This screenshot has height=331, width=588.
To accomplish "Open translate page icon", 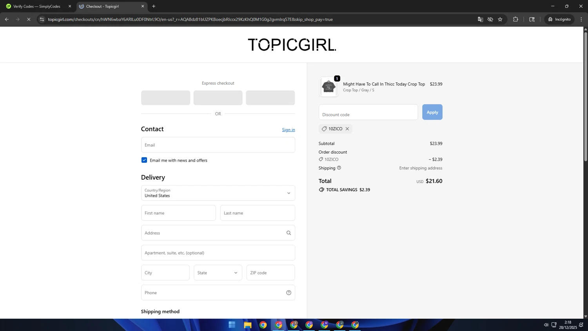I will 480,19.
